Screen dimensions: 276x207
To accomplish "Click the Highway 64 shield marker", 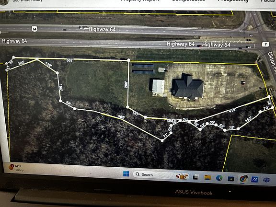I will [x=34, y=29].
